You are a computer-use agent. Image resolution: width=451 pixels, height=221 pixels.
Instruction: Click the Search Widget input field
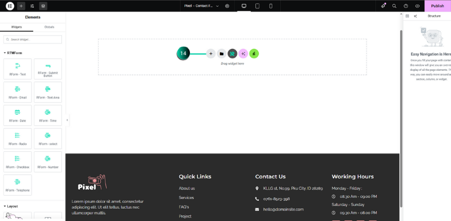pyautogui.click(x=33, y=39)
